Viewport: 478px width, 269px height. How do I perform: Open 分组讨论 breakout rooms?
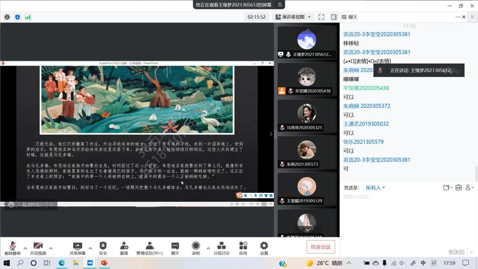coord(221,248)
